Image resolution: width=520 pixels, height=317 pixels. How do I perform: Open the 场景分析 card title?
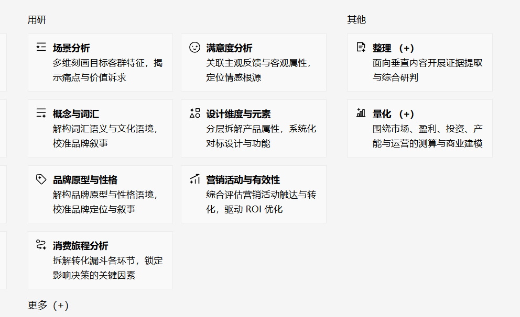[x=71, y=48]
